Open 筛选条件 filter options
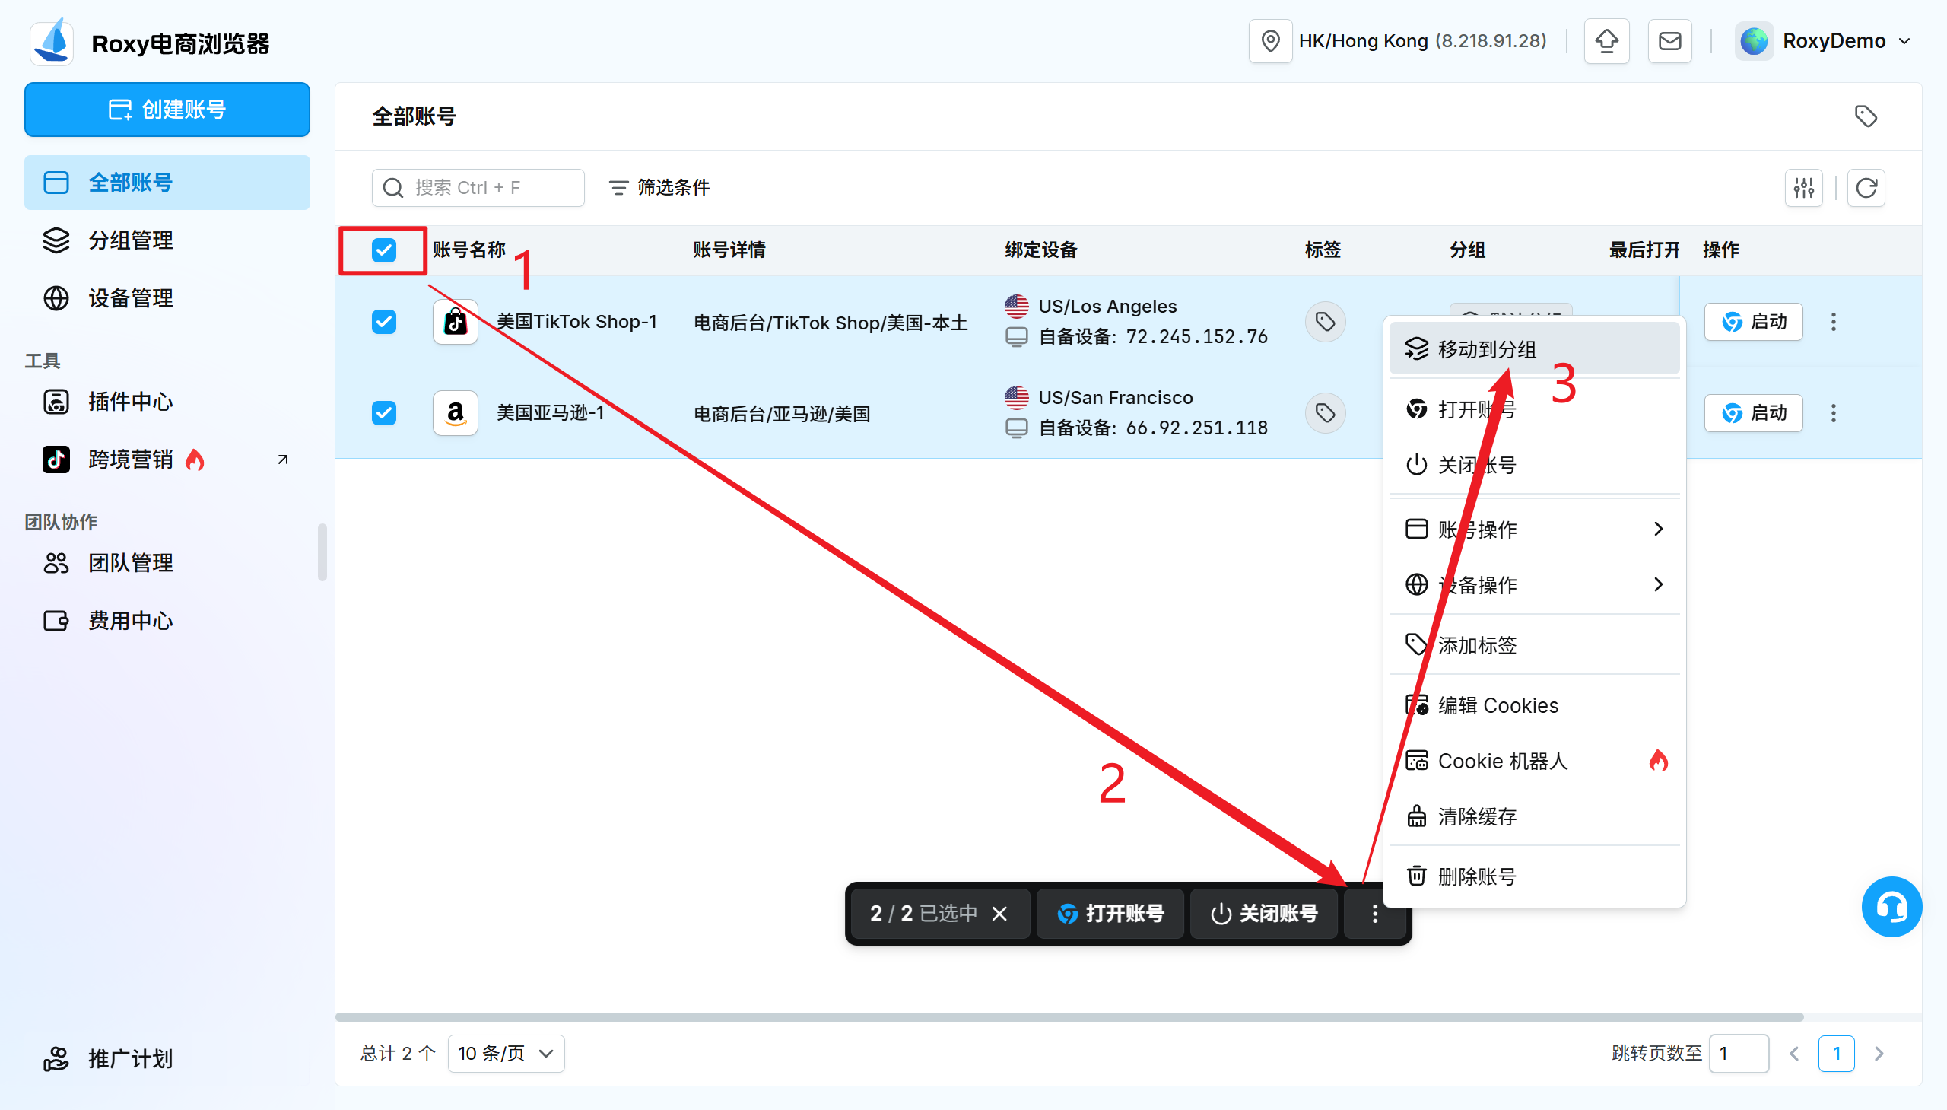Viewport: 1947px width, 1110px height. (659, 188)
